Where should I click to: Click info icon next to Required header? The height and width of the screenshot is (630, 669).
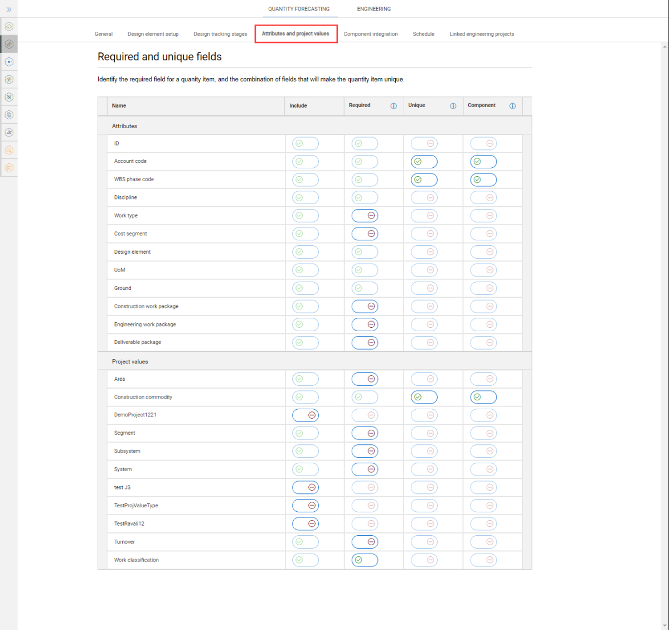394,106
